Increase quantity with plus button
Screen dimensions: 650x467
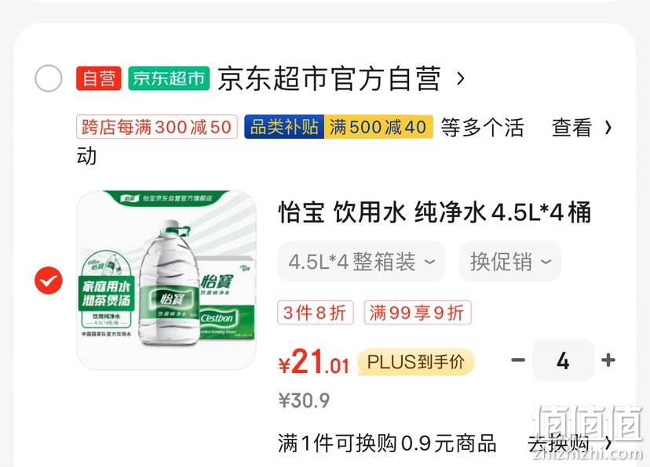[x=608, y=360]
